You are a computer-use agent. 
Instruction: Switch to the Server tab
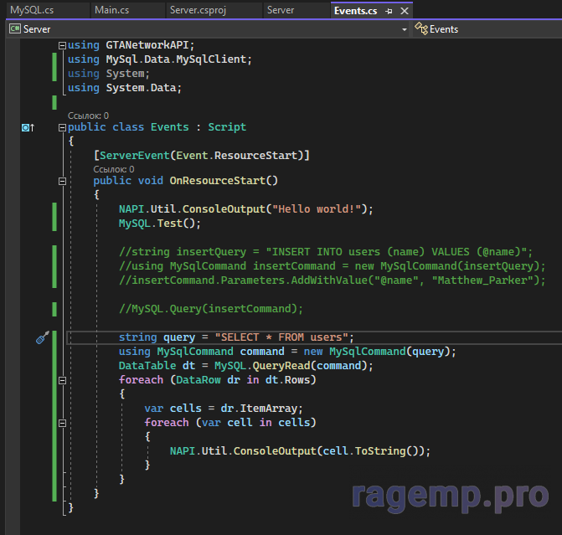coord(281,10)
